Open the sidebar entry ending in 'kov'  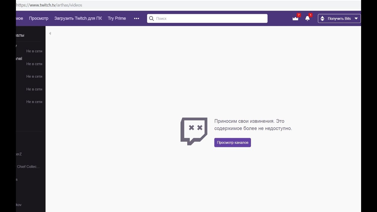coord(19,205)
